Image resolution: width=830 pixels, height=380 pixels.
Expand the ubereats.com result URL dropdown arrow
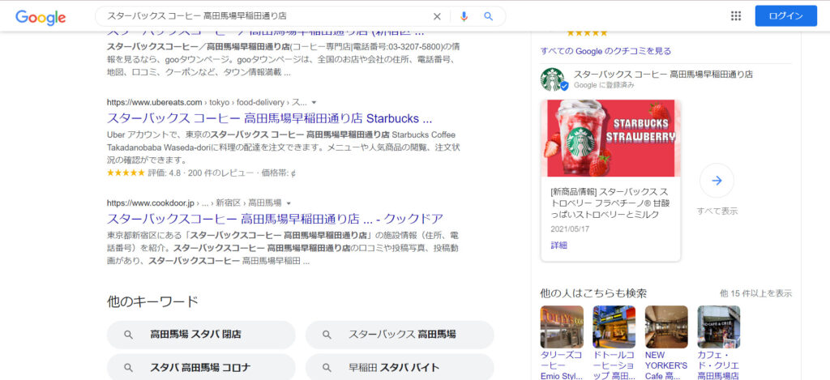[x=314, y=102]
